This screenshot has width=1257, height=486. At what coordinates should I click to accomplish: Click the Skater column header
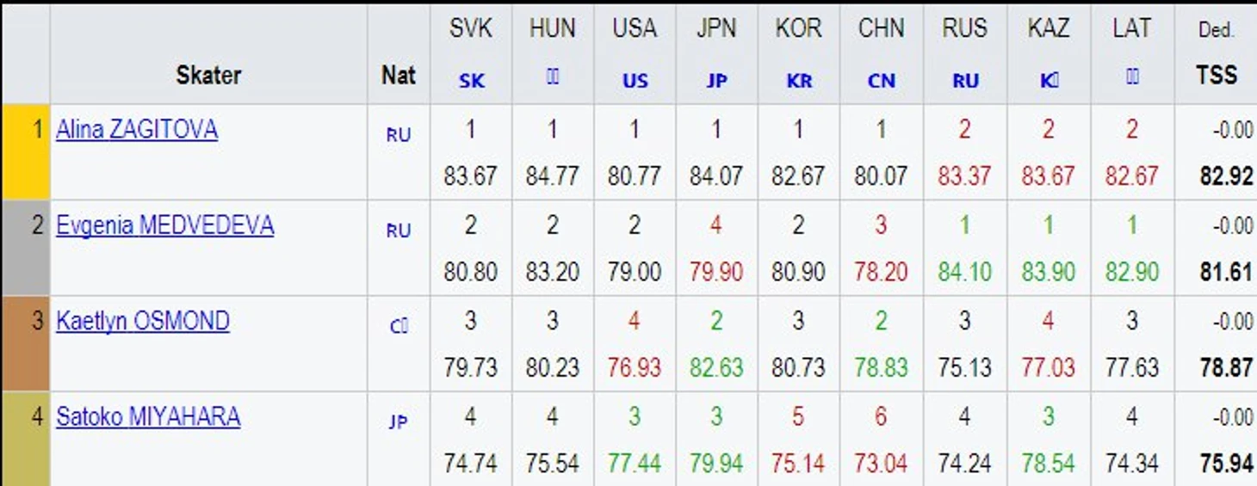(208, 76)
